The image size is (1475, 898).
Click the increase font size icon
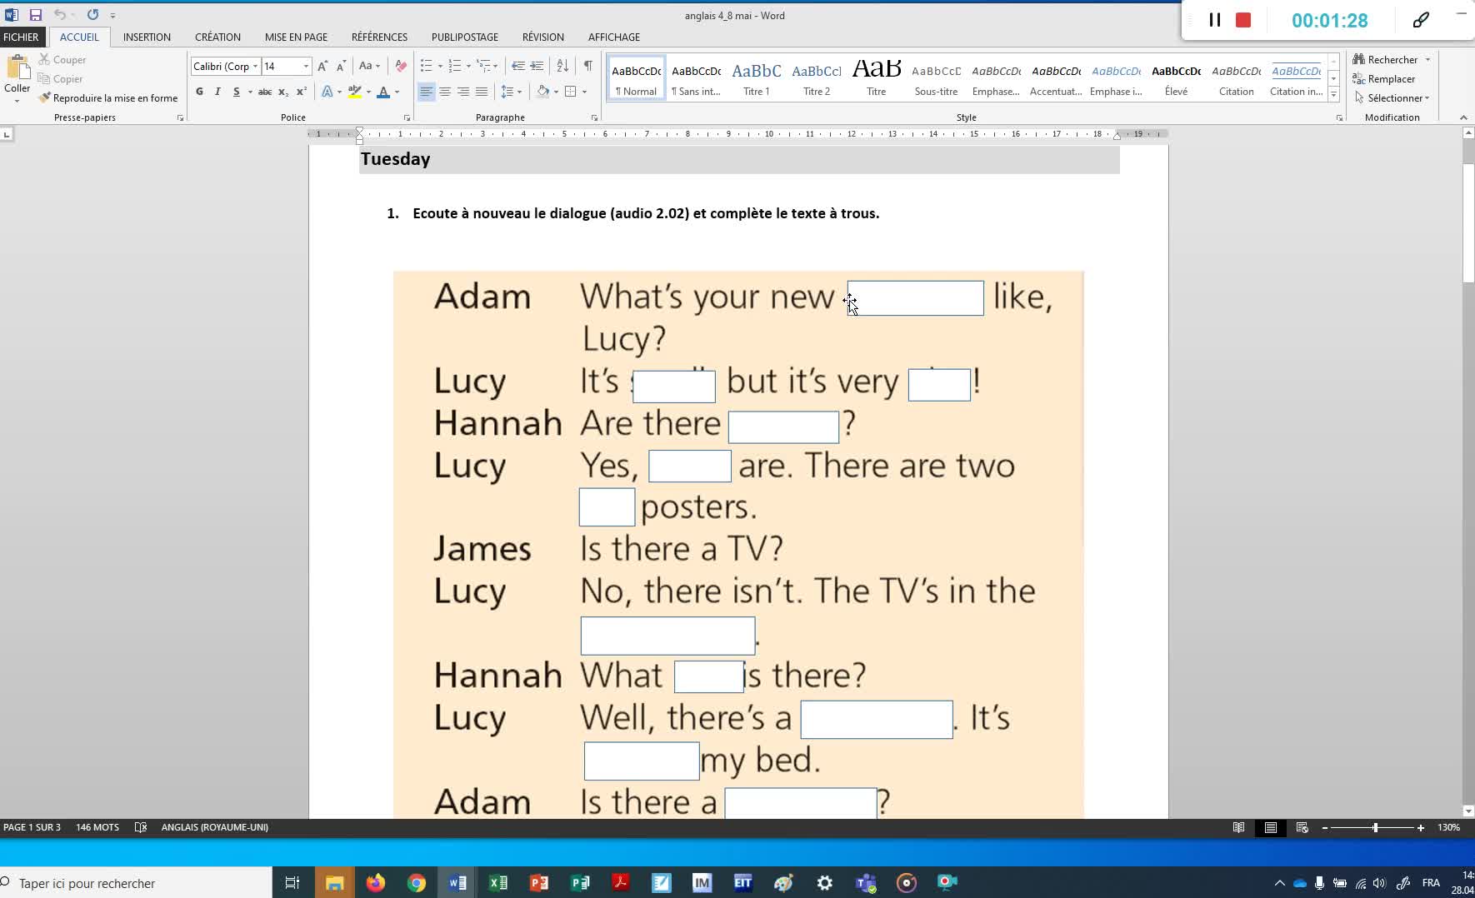(x=322, y=66)
